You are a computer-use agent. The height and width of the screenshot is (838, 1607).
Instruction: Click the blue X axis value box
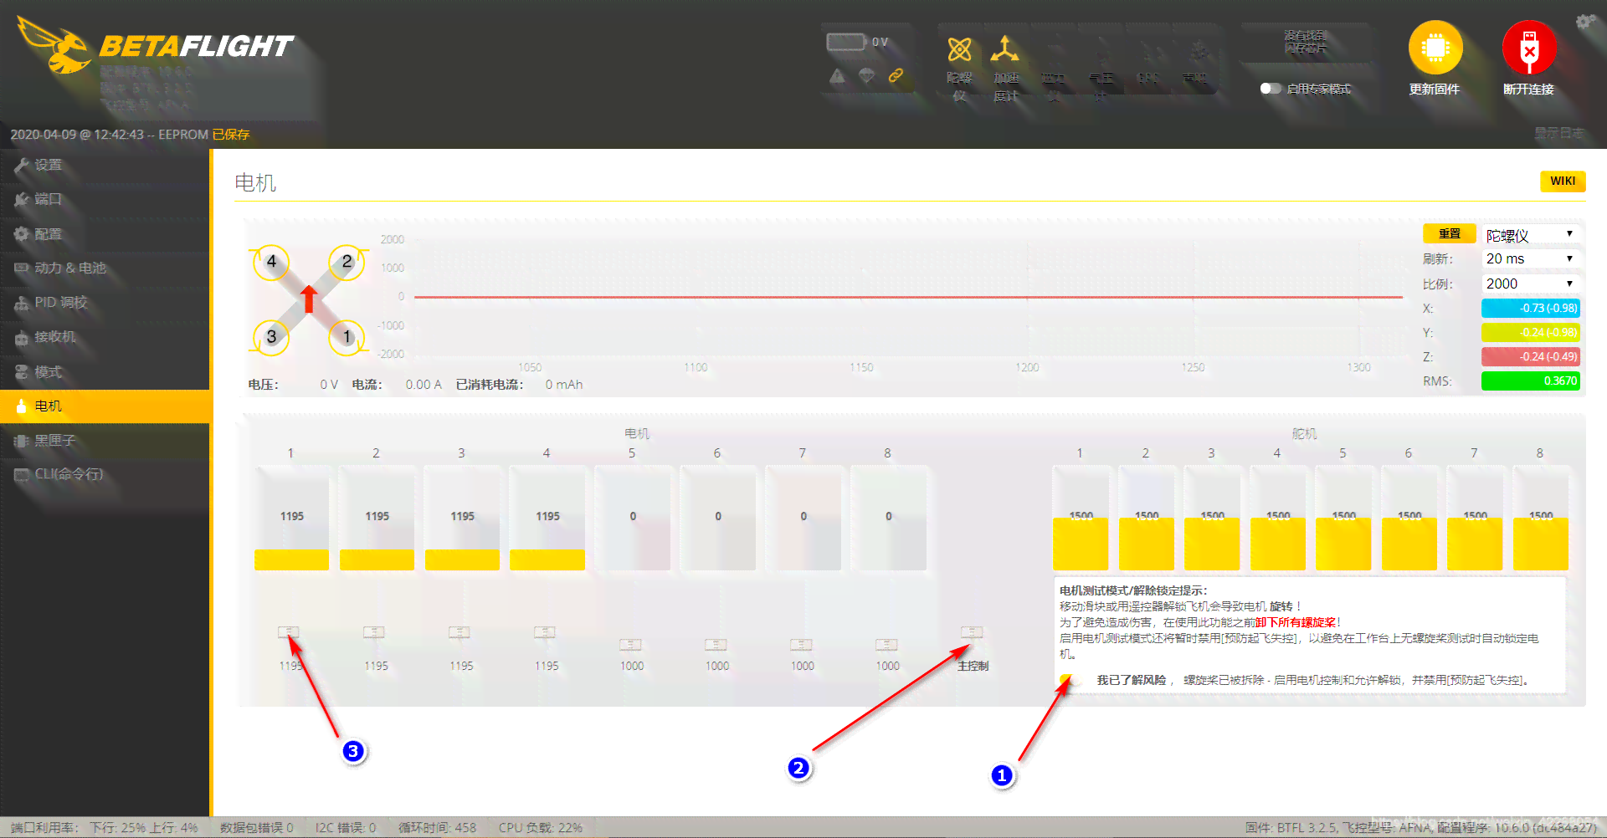coord(1531,308)
